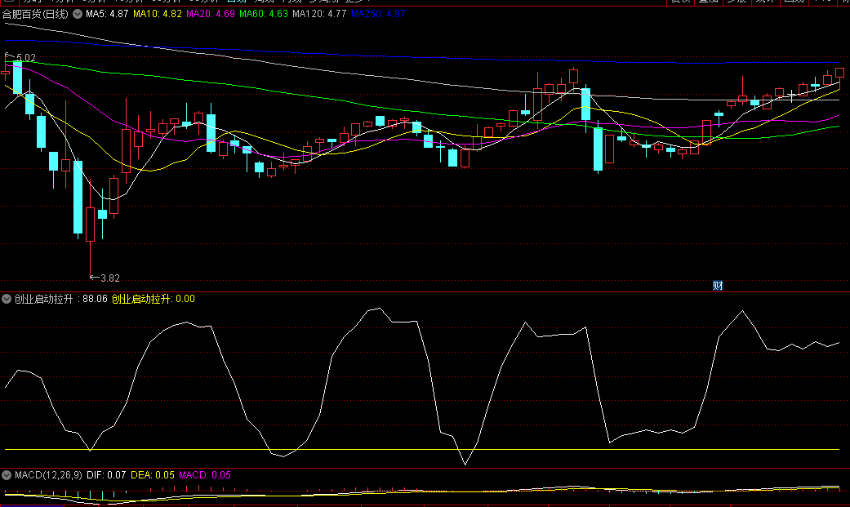
Task: Expand the 创业启动拉升 indicator panel menu arrow
Action: pos(7,299)
